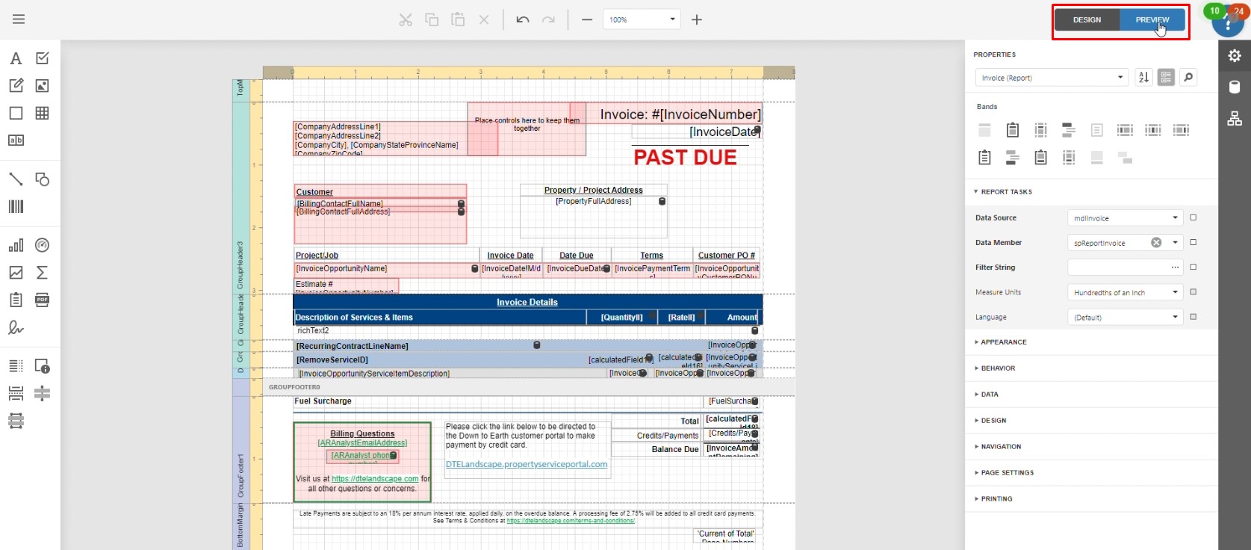Open the hamburger main menu
The height and width of the screenshot is (550, 1251).
(19, 19)
